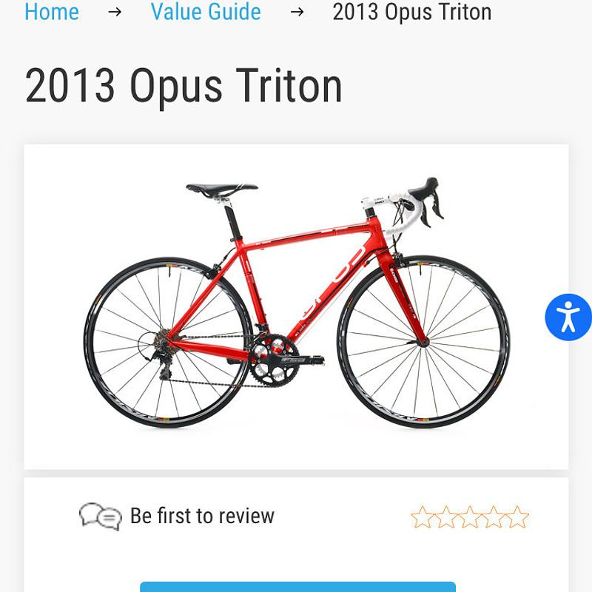The width and height of the screenshot is (592, 592).
Task: Click the review speech bubbles icon
Action: click(100, 516)
